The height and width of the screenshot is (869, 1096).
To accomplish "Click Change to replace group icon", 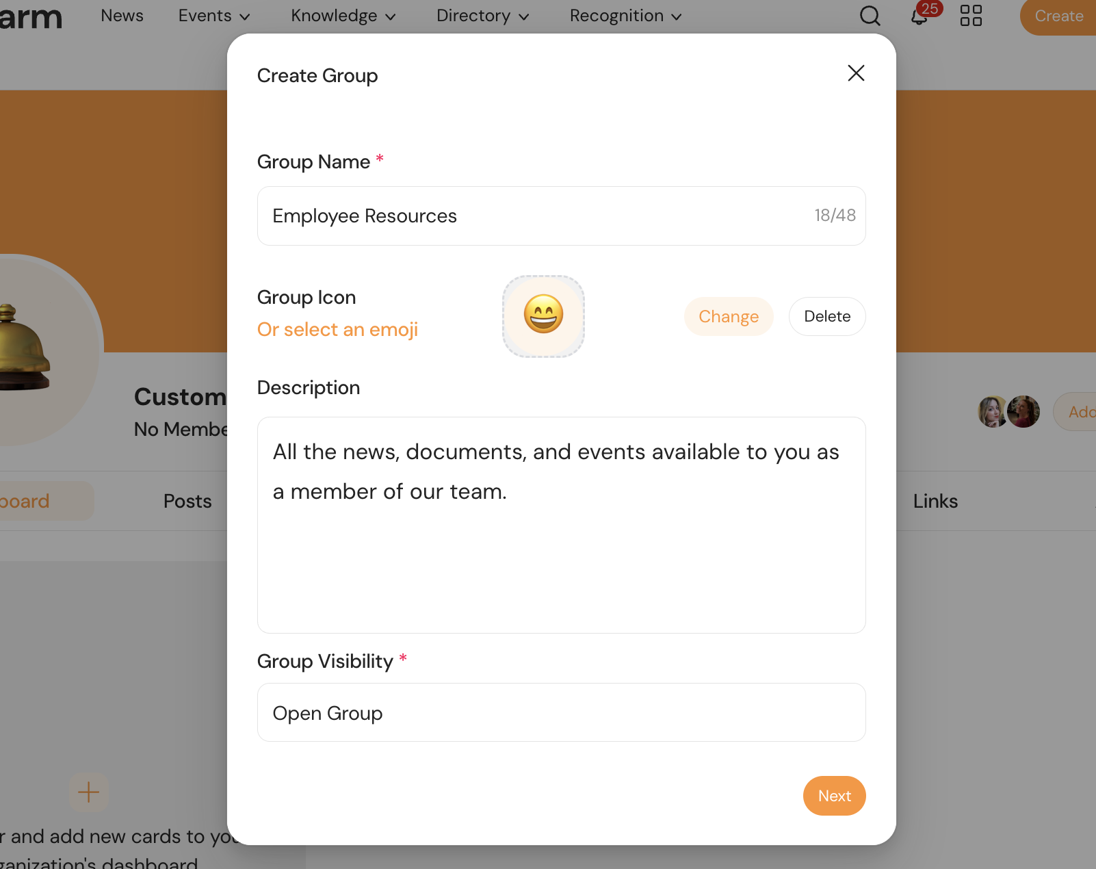I will 728,316.
